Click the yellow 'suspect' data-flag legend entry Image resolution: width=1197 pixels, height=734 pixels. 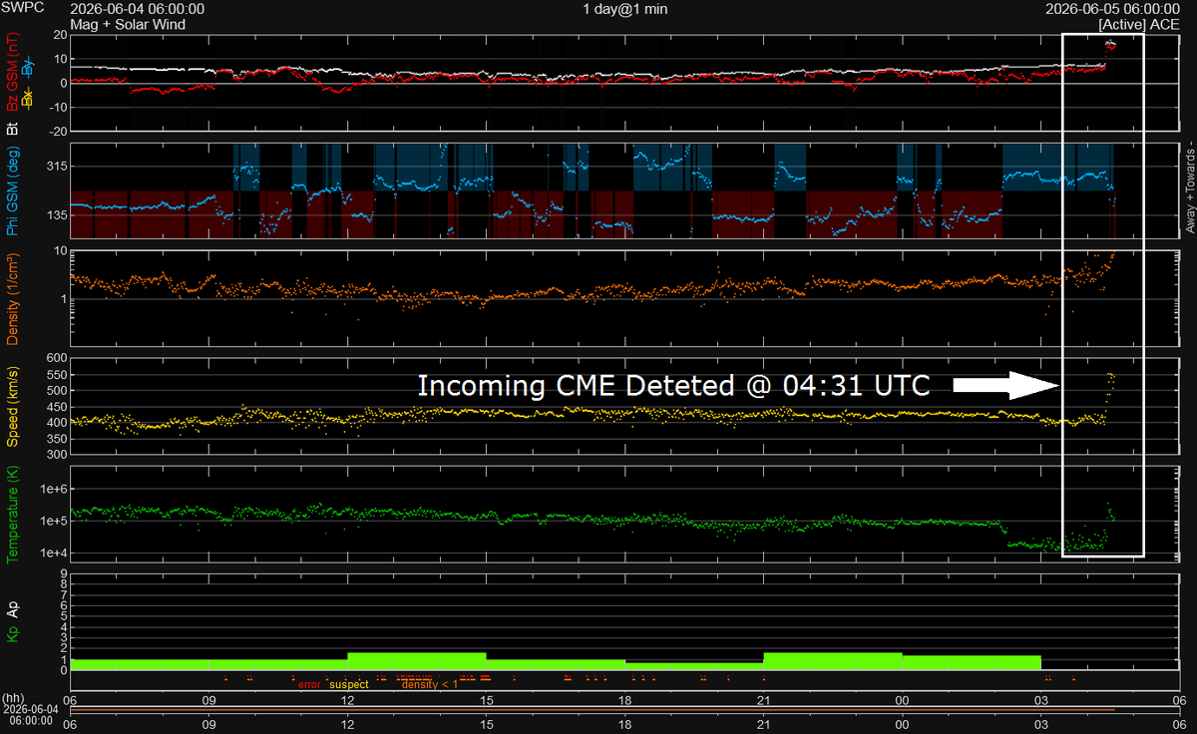(349, 684)
